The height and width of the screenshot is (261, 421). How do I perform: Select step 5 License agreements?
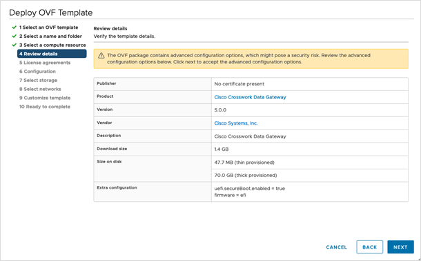(x=45, y=63)
